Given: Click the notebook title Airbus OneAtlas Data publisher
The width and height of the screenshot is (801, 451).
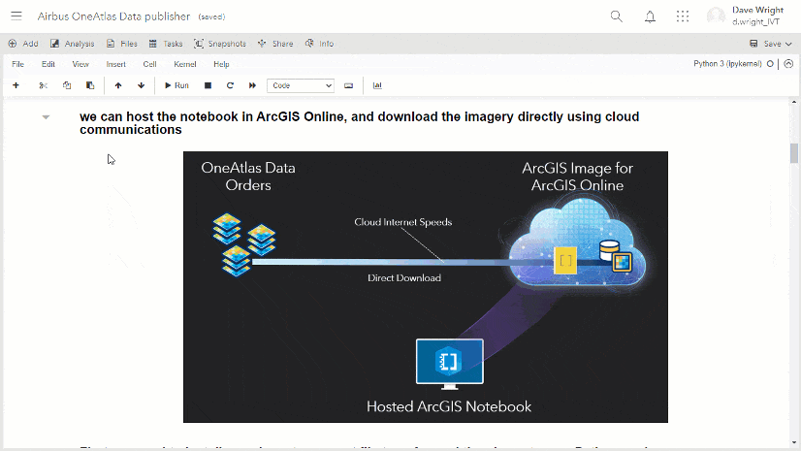Looking at the screenshot, I should tap(113, 16).
